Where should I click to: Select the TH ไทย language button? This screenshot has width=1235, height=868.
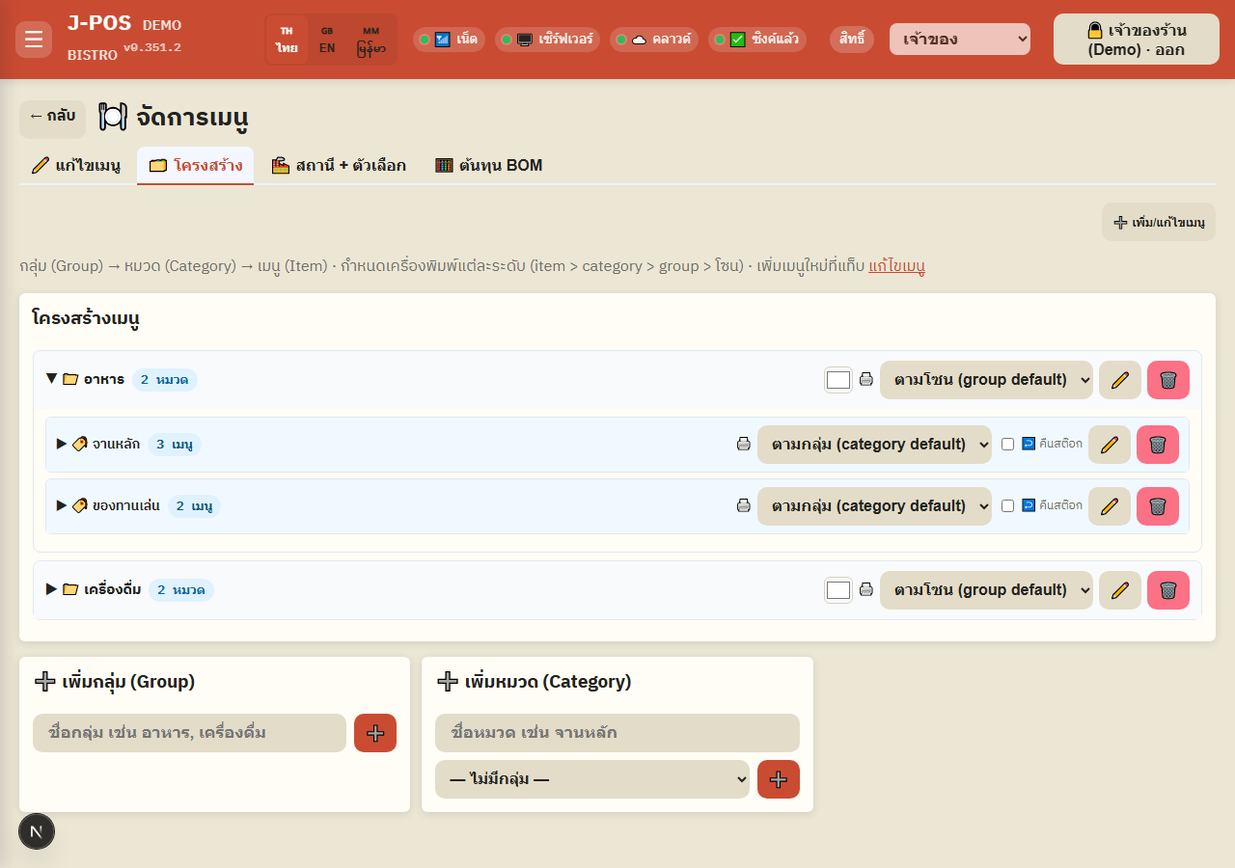[287, 40]
